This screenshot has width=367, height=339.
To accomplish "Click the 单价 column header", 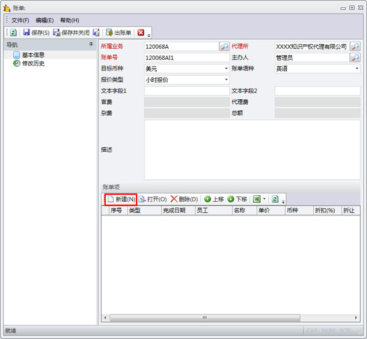I will pyautogui.click(x=271, y=210).
